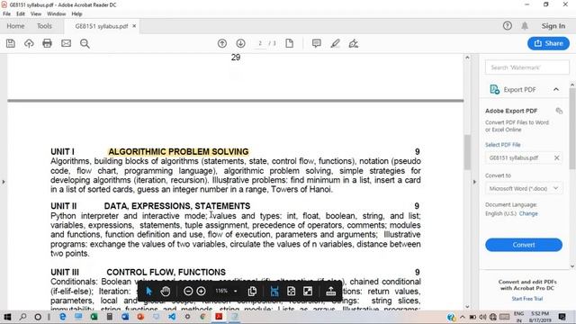Click Start Free Trial link

tap(527, 299)
